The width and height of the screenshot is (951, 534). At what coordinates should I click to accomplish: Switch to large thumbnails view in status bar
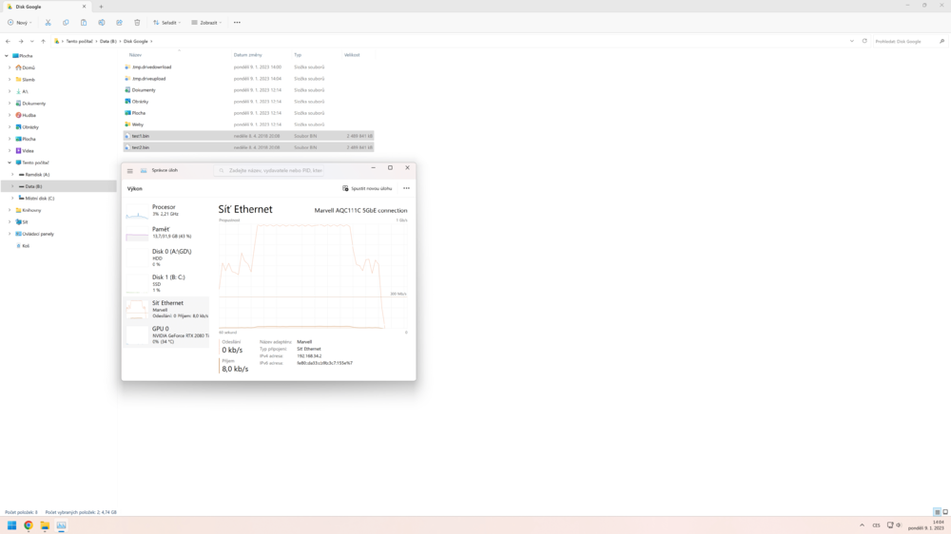(x=945, y=512)
